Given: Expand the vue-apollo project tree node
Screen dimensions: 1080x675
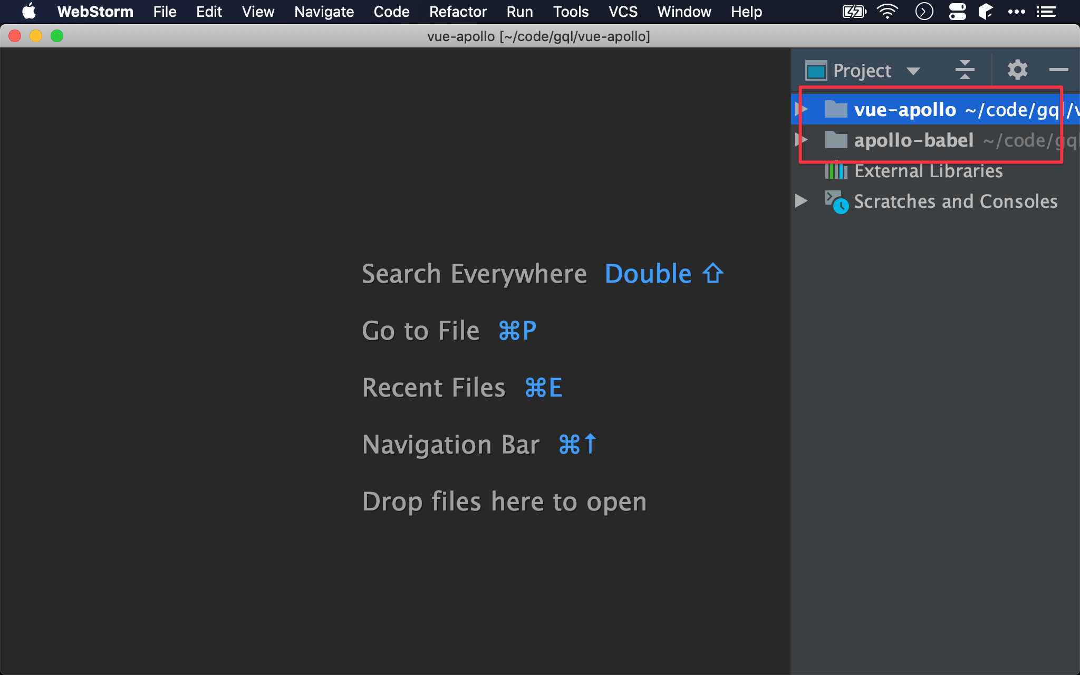Looking at the screenshot, I should 802,109.
